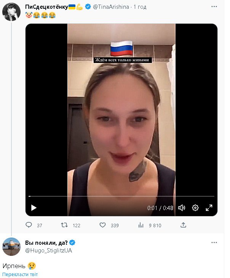Open the video settings gear
230x278 pixels.
[x=195, y=208]
